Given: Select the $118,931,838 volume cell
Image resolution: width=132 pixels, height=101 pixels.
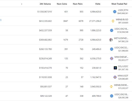Looking at the screenshot, I should 45,77.
